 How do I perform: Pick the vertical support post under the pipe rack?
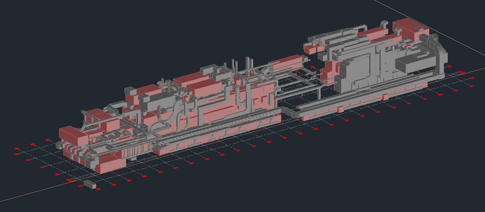pyautogui.click(x=318, y=93)
